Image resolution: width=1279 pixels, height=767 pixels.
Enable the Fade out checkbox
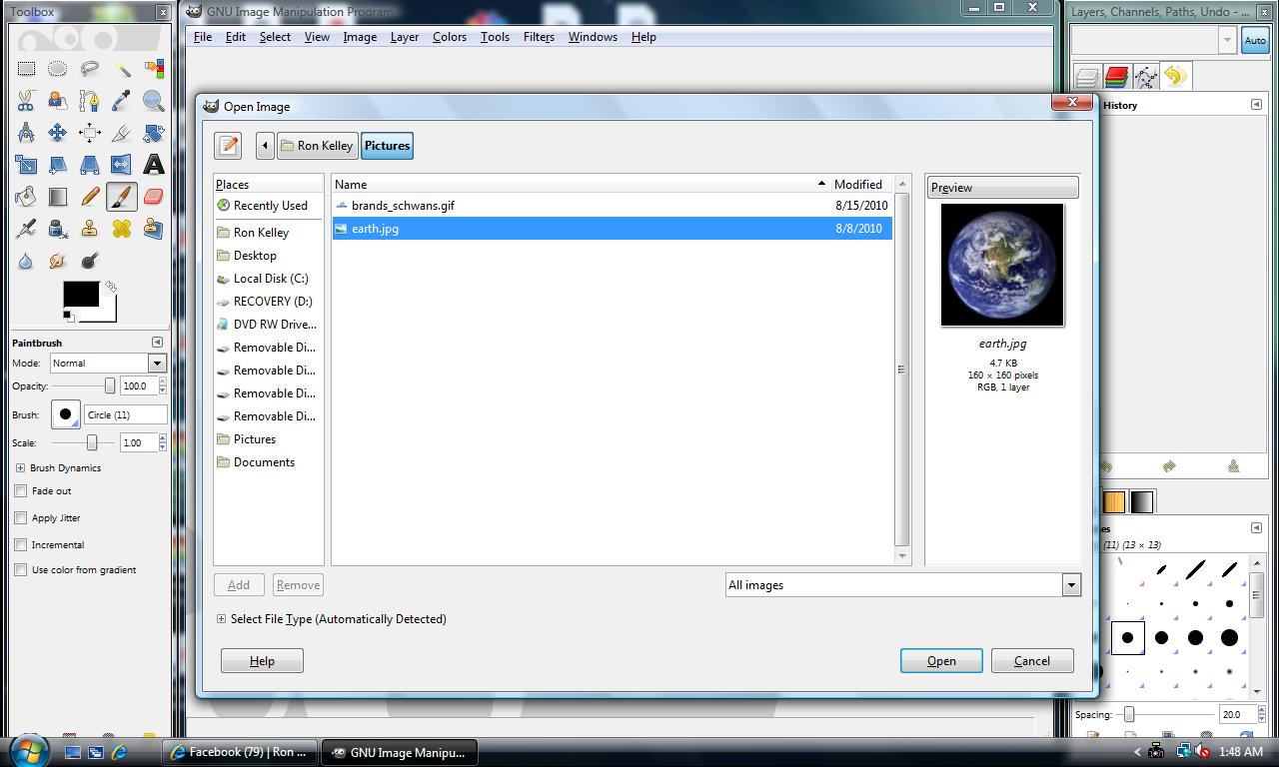click(x=21, y=491)
